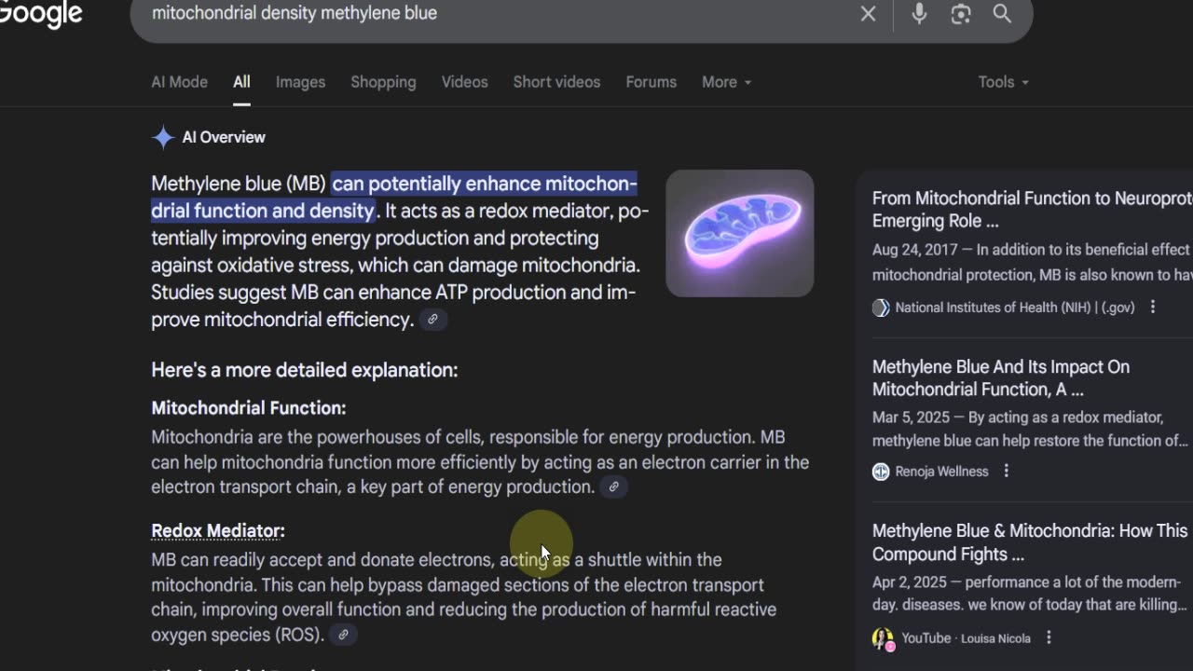Click the AI Overview sparkle icon

163,138
